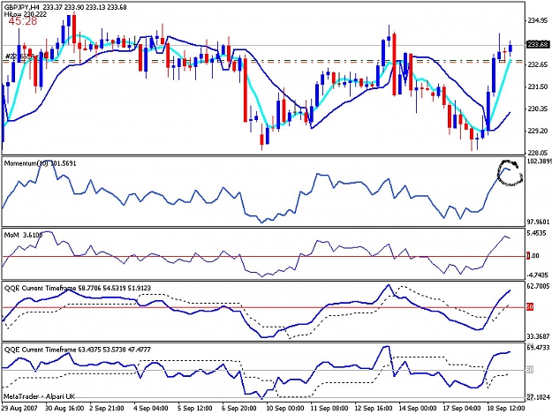Select the current price tag 233.68
This screenshot has width=552, height=414.
tap(538, 44)
